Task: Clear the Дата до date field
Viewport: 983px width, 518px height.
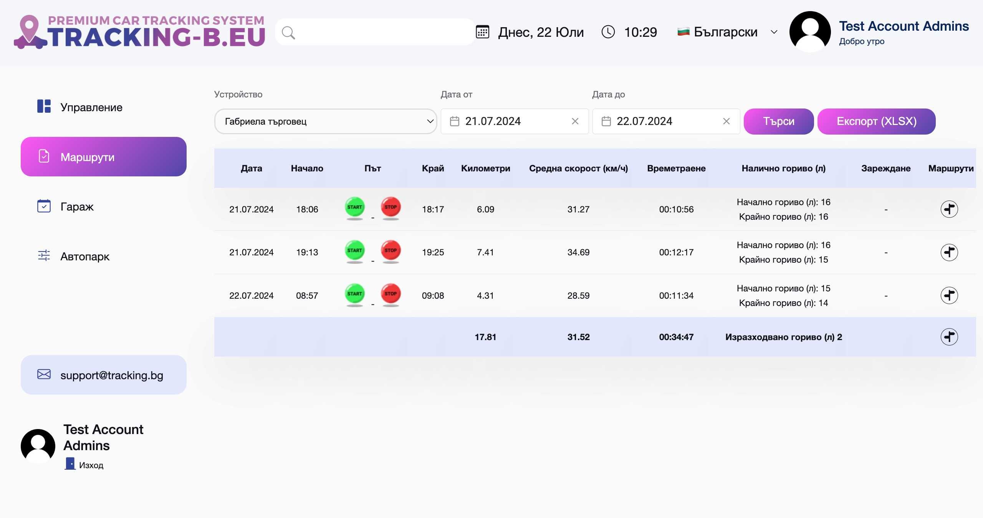Action: pyautogui.click(x=726, y=122)
